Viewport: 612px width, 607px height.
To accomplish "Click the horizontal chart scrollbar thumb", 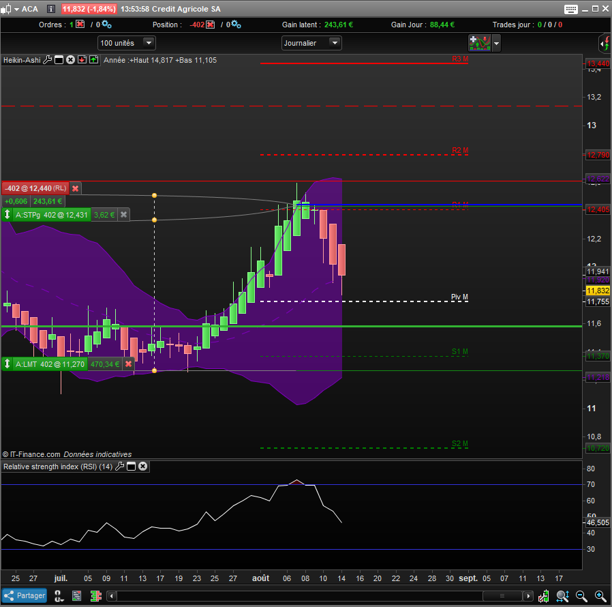I will (x=503, y=596).
